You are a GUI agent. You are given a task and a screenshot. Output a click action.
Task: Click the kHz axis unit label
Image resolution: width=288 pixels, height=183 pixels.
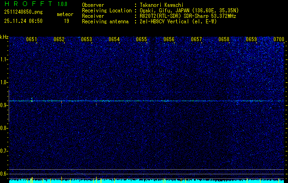[x=4, y=37]
